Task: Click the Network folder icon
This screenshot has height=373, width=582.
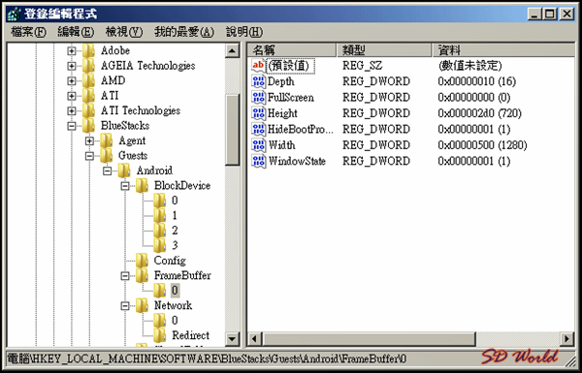Action: click(x=142, y=305)
